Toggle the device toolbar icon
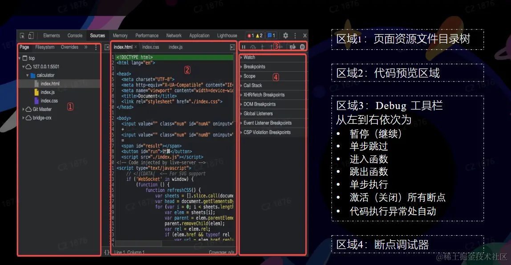Viewport: 511px width, 265px height. coord(31,36)
